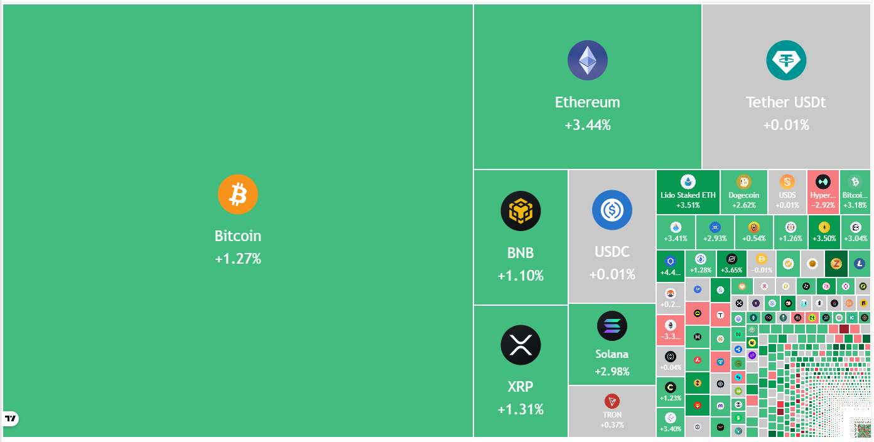Click the red TRON logo
Viewport: 874px width, 442px height.
[612, 401]
